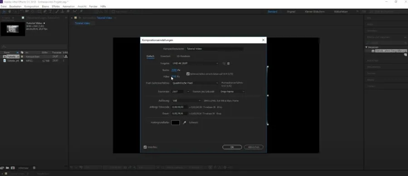Select the Puppet Pin tool in the toolbar
The width and height of the screenshot is (408, 176).
point(81,11)
